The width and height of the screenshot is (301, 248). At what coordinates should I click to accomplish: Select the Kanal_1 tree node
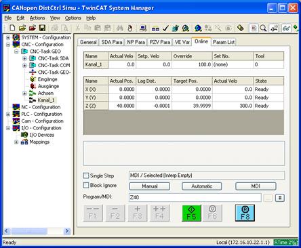click(46, 100)
